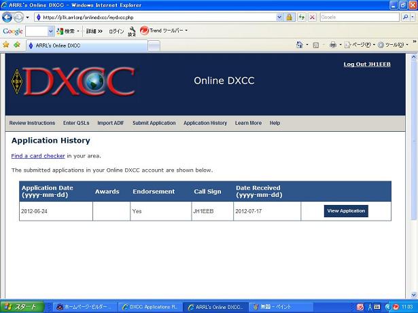Click the 2012-07-17 date received cell
This screenshot has width=418, height=313.
point(267,211)
